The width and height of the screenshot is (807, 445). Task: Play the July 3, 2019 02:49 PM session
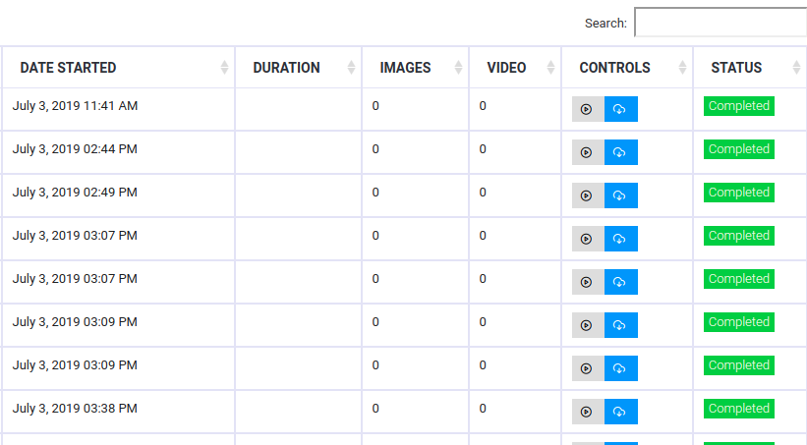point(588,195)
